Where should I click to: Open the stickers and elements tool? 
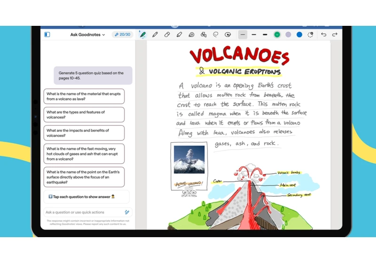[x=227, y=35]
